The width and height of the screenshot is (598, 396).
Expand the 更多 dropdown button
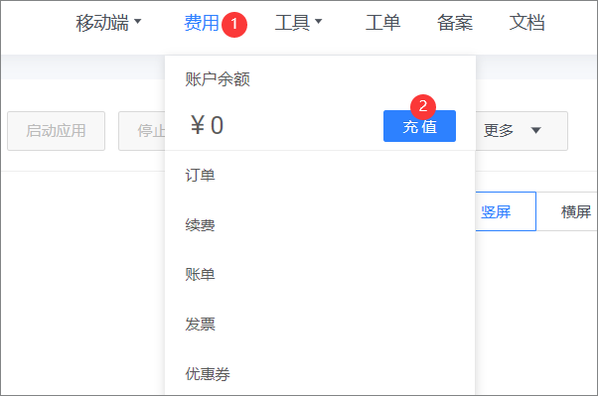point(522,131)
